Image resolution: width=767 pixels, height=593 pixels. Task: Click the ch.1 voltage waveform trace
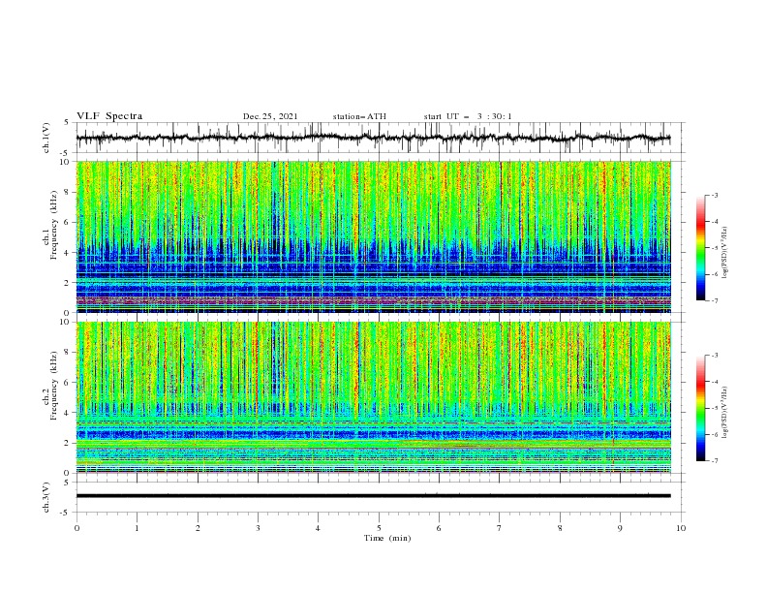click(373, 138)
